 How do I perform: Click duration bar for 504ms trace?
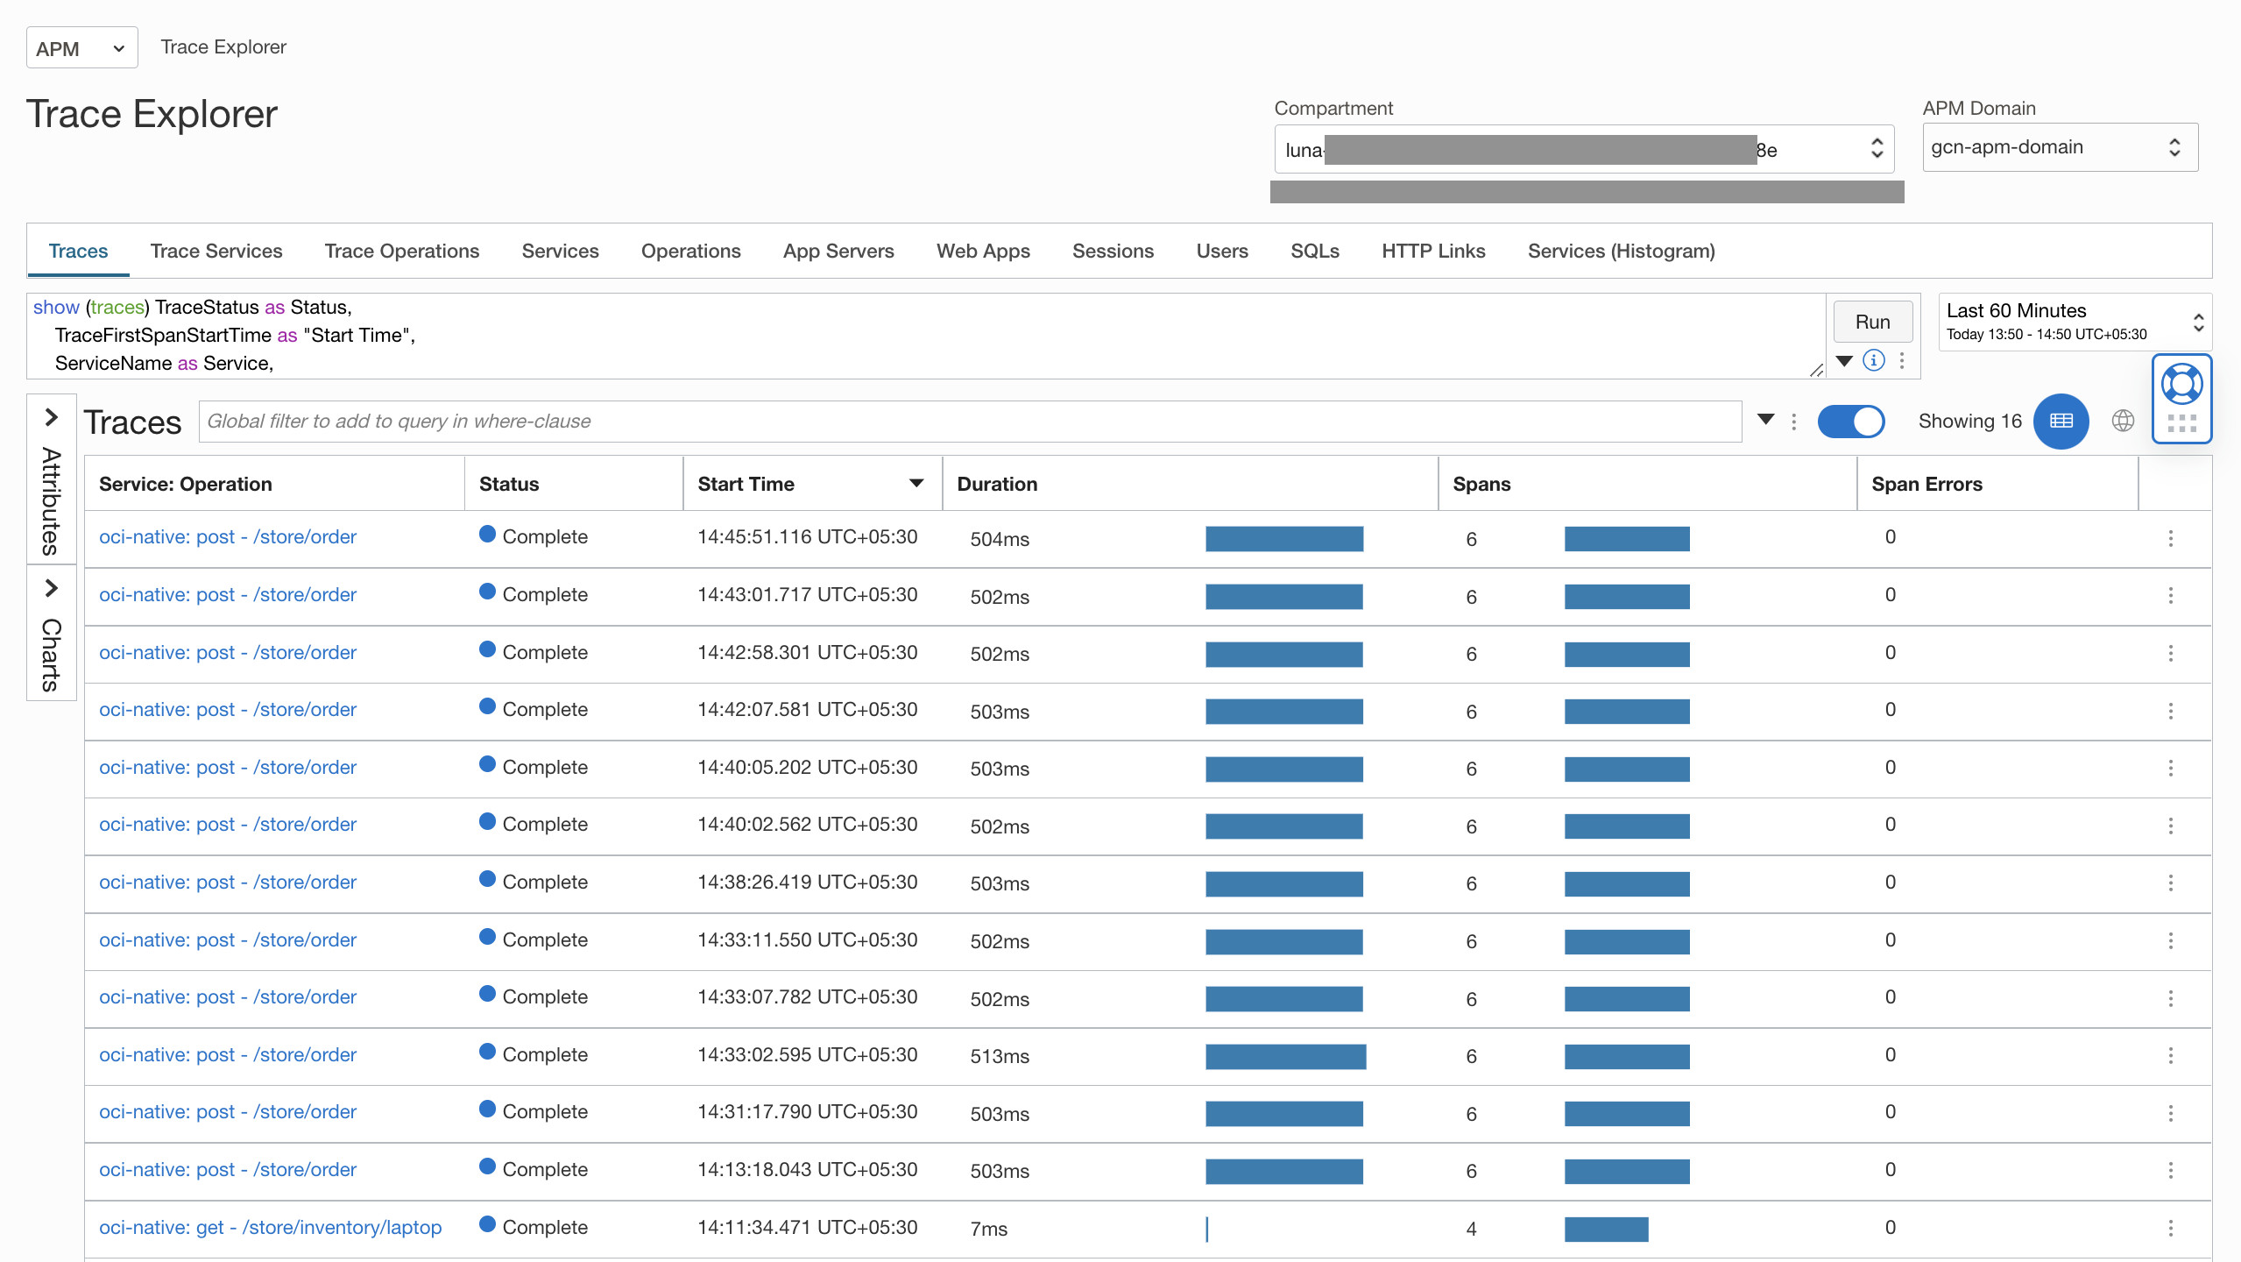pyautogui.click(x=1284, y=538)
